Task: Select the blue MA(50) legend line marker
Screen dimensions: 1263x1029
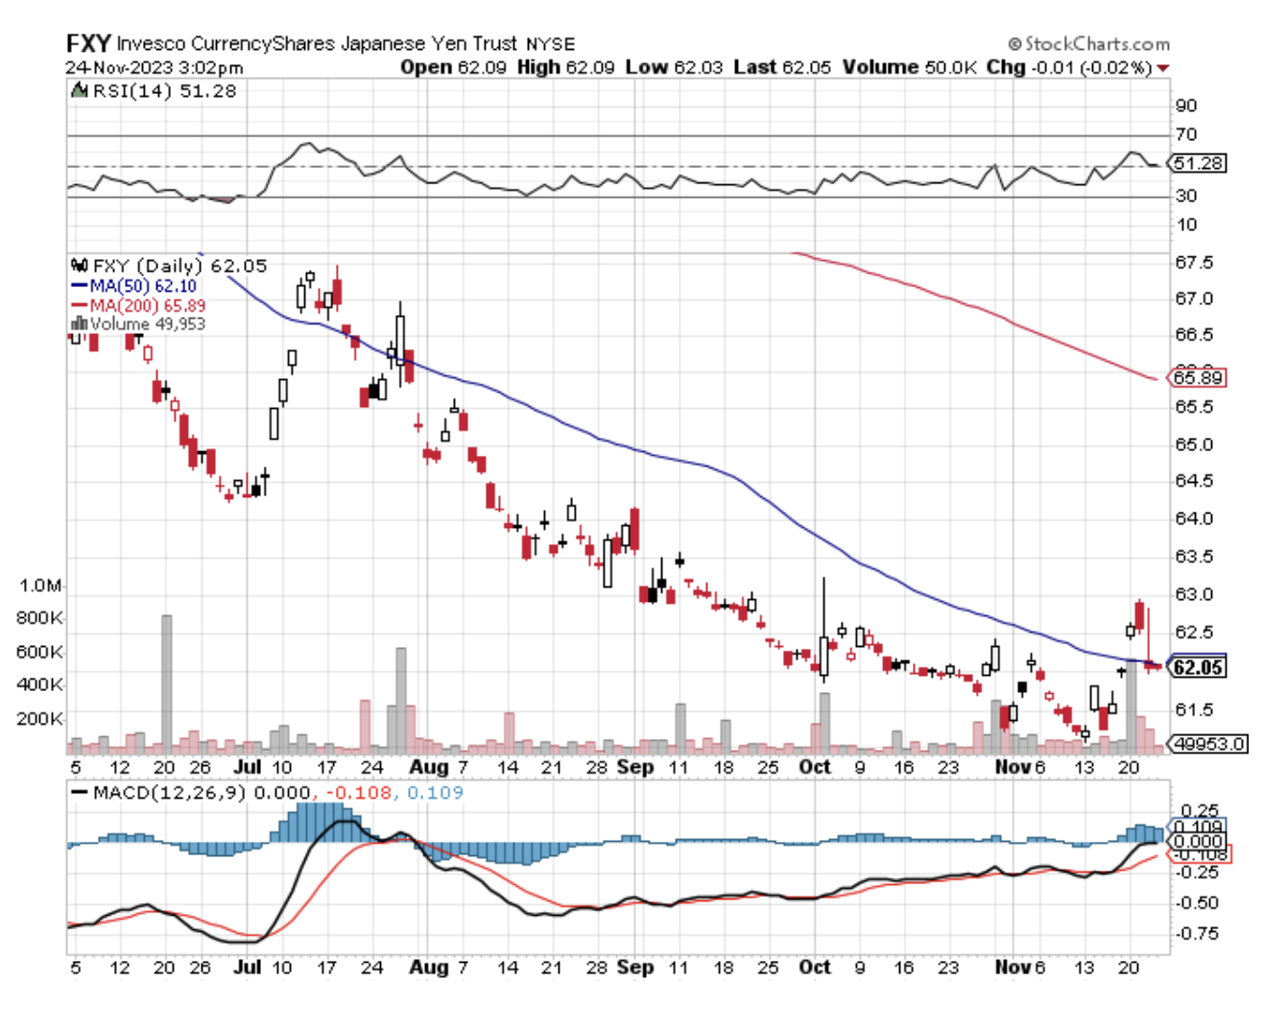Action: [79, 286]
